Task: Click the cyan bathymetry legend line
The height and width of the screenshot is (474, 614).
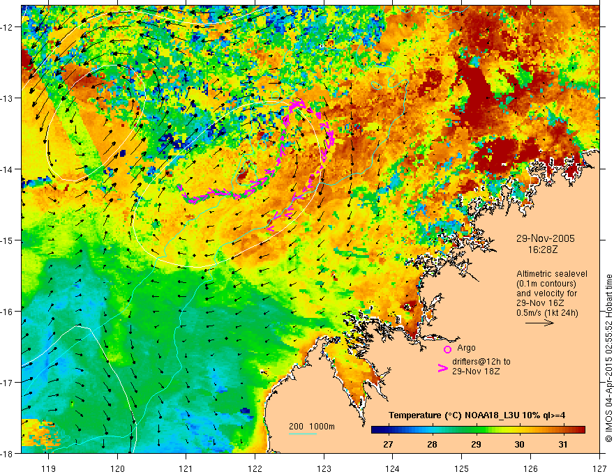Action: coord(303,434)
